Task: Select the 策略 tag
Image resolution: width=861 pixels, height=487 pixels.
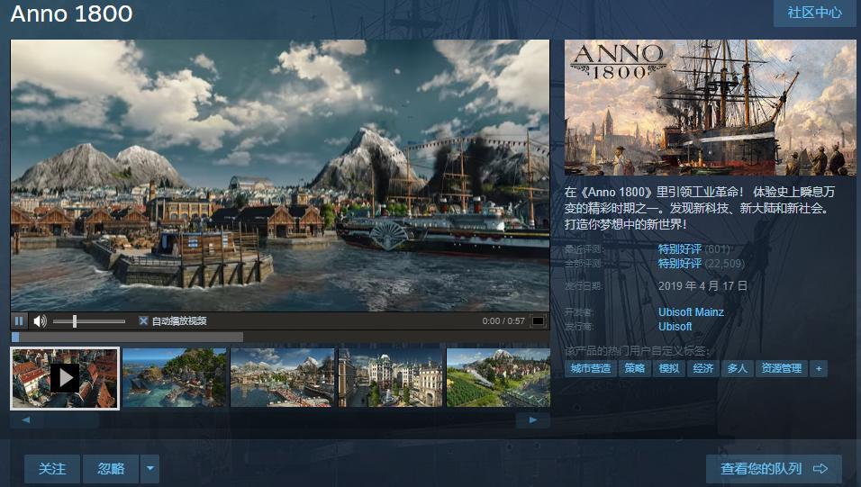Action: pyautogui.click(x=635, y=368)
